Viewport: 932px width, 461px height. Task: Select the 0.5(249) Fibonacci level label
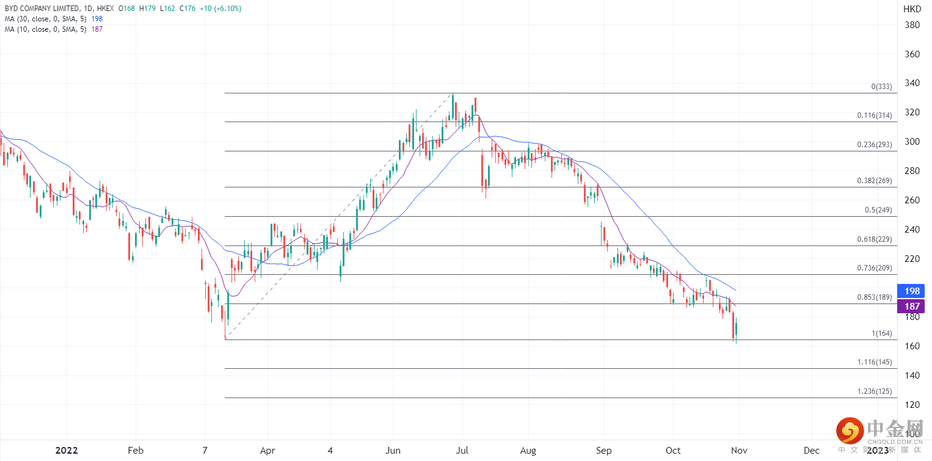point(878,210)
